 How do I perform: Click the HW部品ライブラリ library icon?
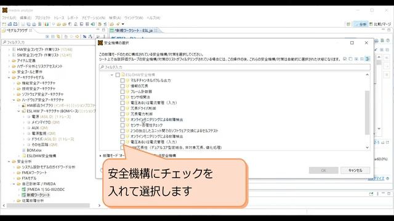(23, 106)
